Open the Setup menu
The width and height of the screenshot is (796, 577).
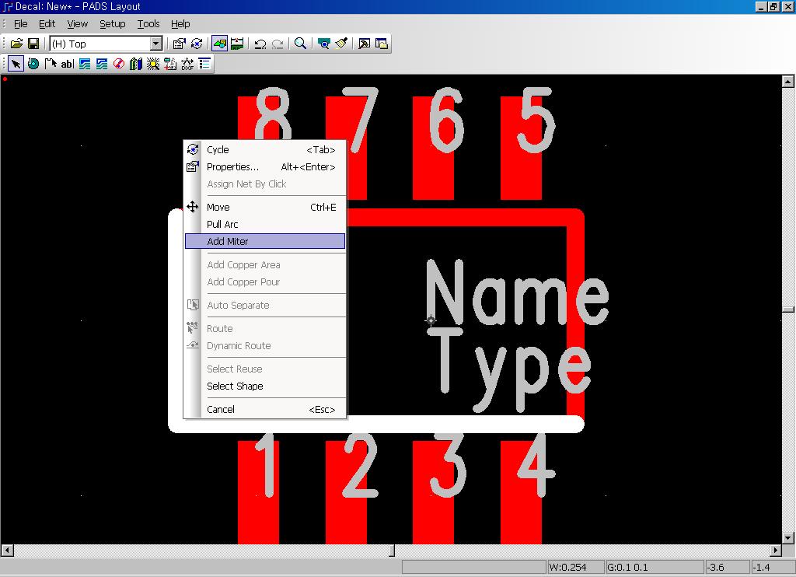(x=112, y=24)
